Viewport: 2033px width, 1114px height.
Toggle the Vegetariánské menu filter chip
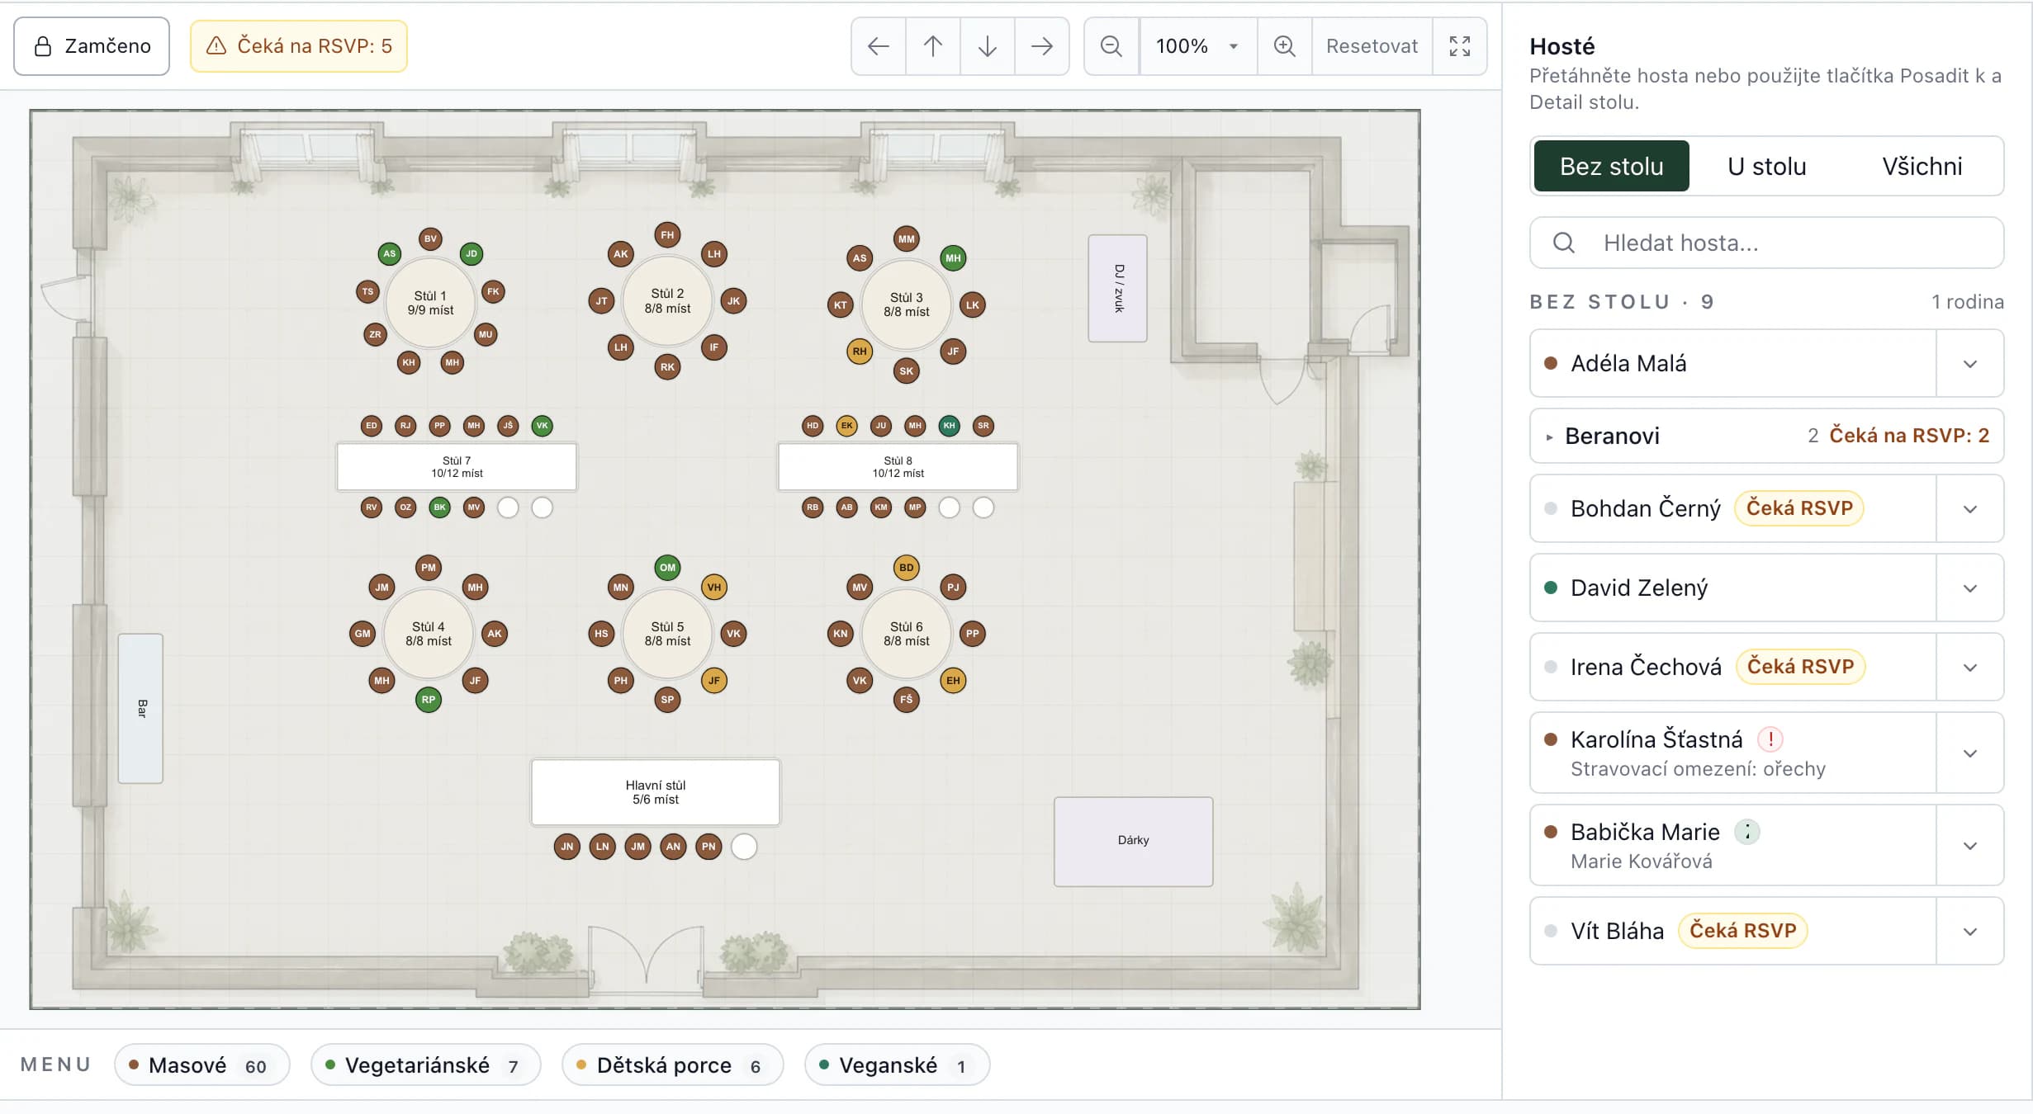(425, 1065)
